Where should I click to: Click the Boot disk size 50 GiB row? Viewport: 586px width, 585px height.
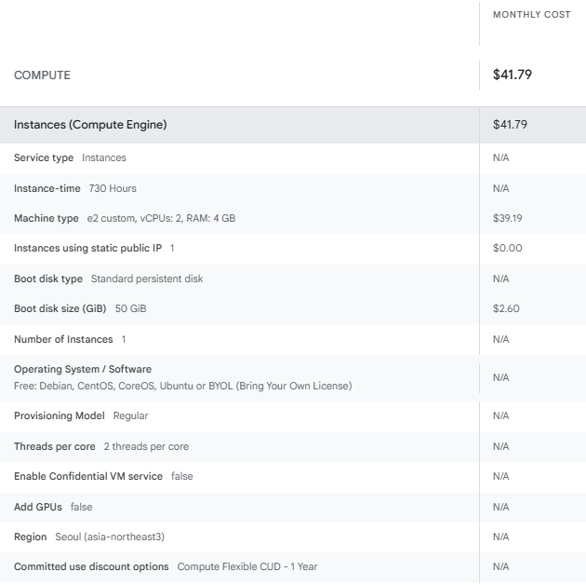coord(293,308)
